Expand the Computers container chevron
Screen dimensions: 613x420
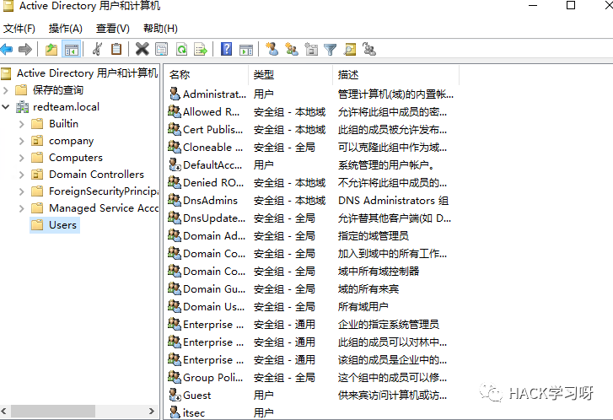22,158
